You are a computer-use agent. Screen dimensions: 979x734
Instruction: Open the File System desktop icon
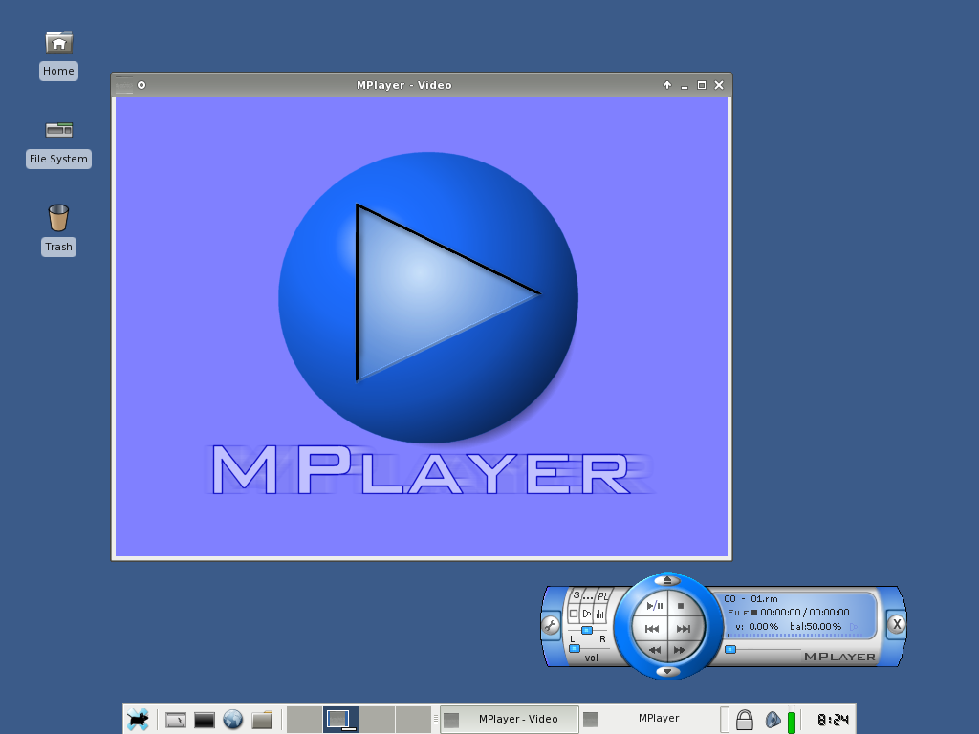click(58, 143)
